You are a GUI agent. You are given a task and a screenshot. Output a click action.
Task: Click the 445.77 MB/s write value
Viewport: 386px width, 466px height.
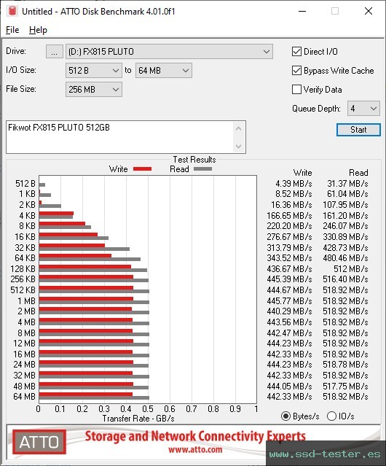click(x=289, y=300)
